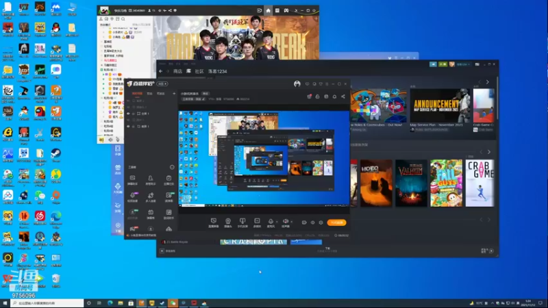Image resolution: width=548 pixels, height=308 pixels.
Task: Click the speaker volume icon in streaming app
Action: click(285, 221)
